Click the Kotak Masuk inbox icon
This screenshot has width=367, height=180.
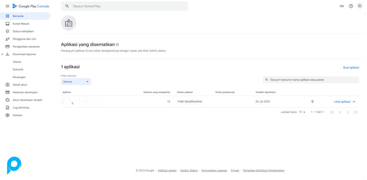[x=7, y=24]
